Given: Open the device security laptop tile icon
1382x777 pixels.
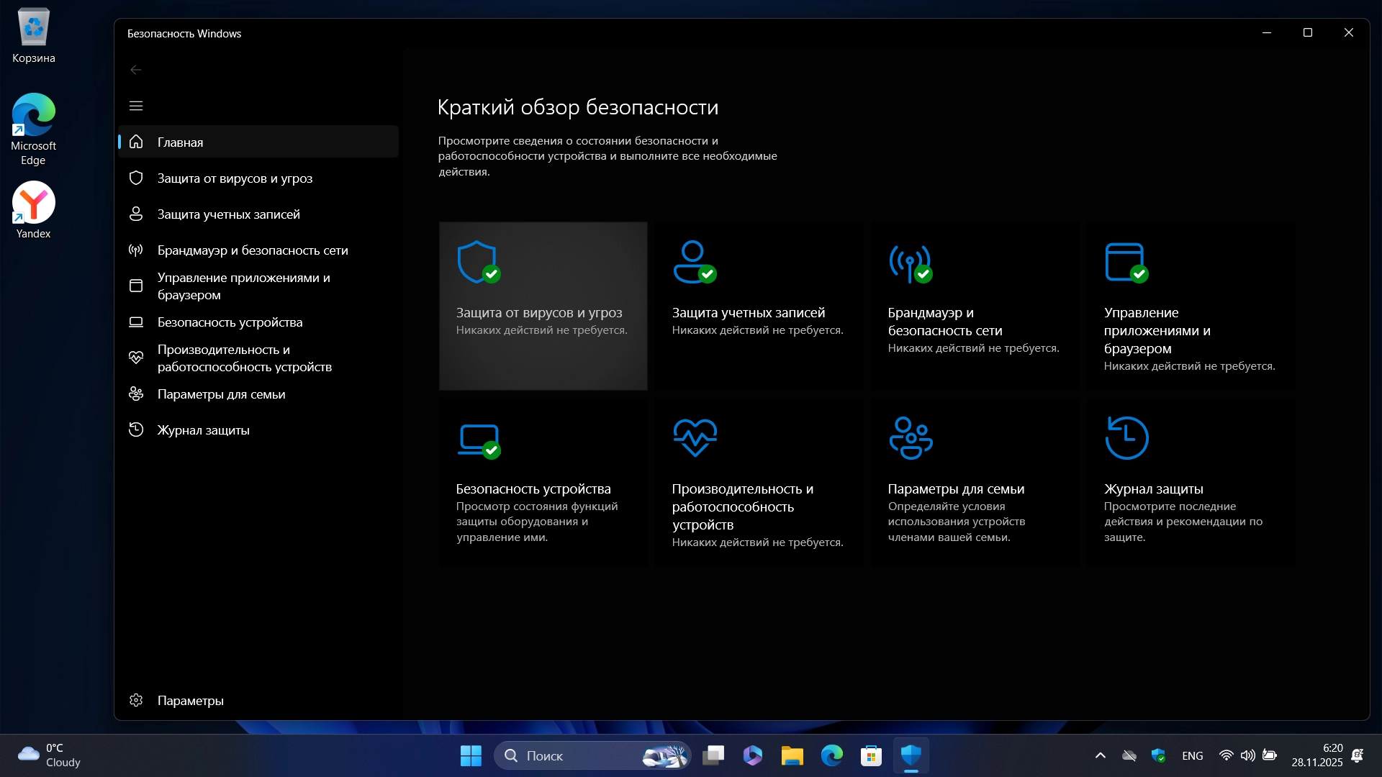Looking at the screenshot, I should click(479, 440).
